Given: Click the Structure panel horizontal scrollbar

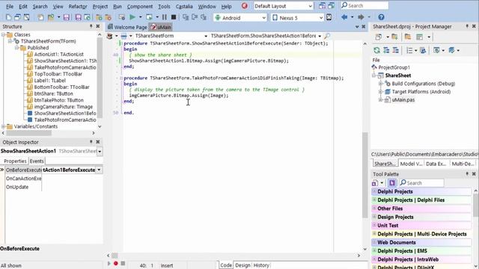Looking at the screenshot, I should (29, 133).
